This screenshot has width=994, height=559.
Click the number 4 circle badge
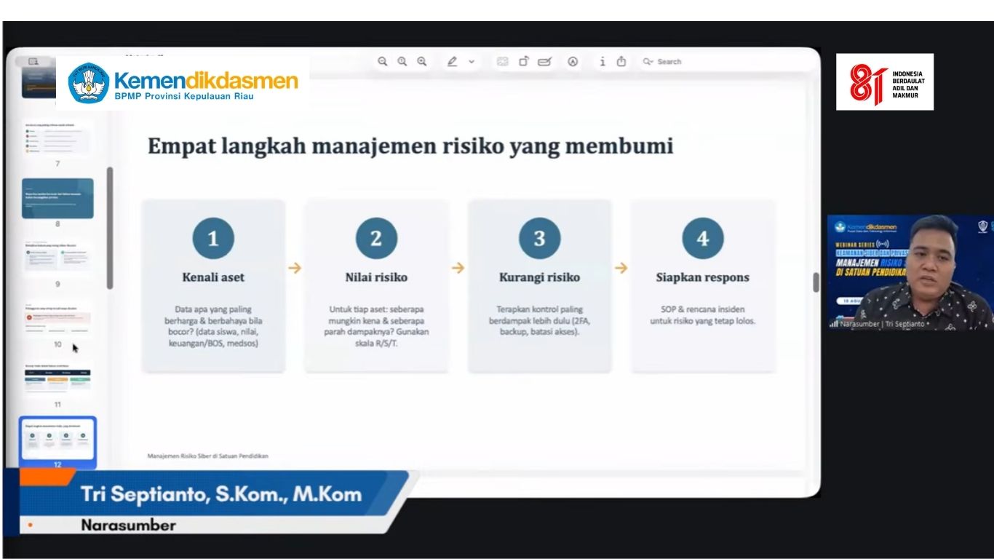[x=702, y=238]
